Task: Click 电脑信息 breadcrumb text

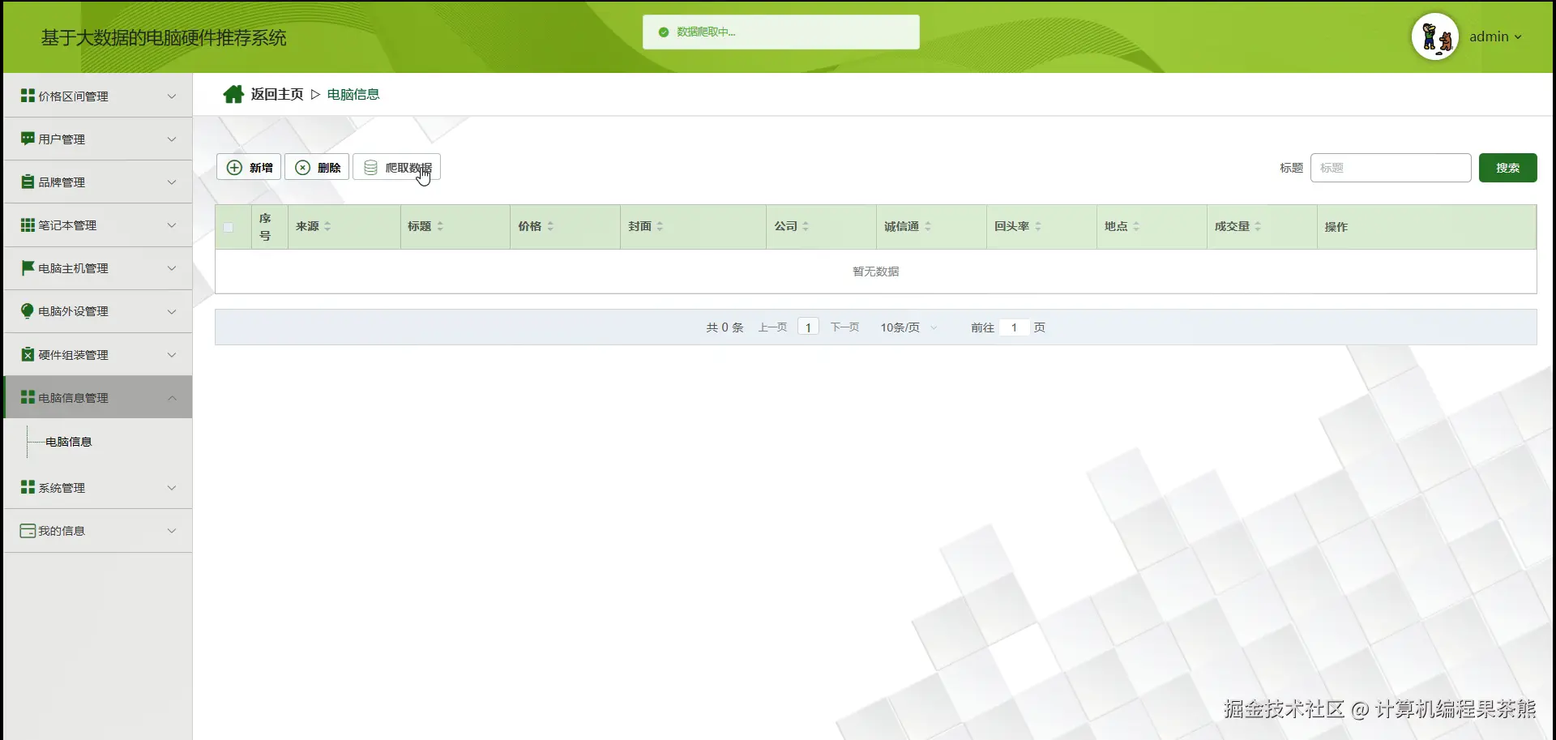Action: (x=353, y=95)
